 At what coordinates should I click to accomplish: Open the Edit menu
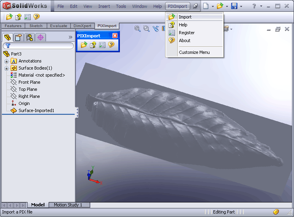pyautogui.click(x=73, y=6)
